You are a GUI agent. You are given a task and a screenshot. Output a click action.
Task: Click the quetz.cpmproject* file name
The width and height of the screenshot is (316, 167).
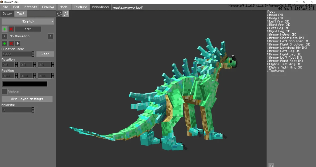click(128, 7)
